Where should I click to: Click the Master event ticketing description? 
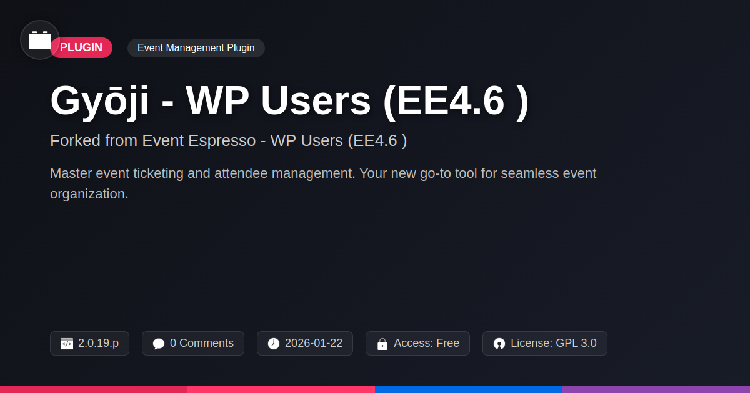323,183
